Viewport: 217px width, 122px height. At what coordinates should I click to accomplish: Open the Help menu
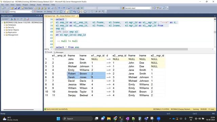click(x=53, y=5)
